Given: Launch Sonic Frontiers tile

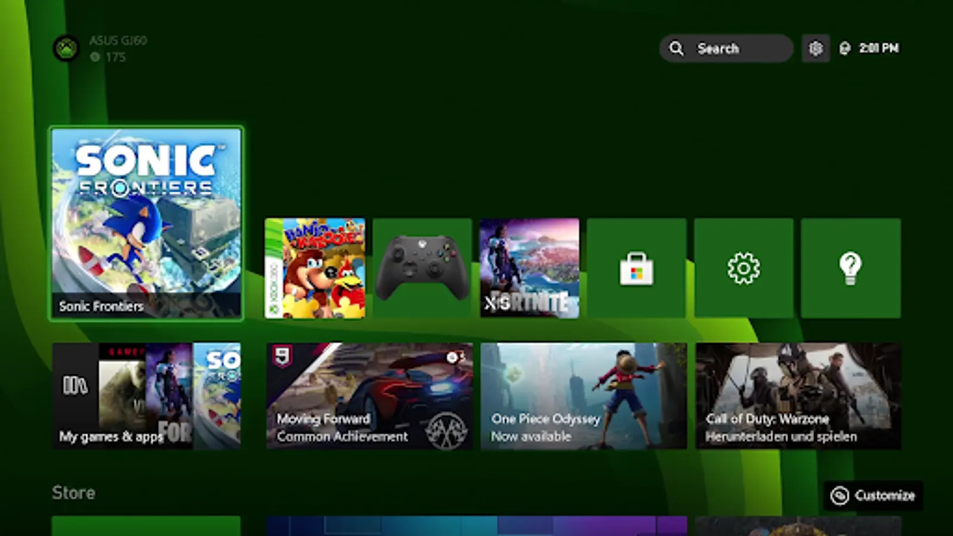Looking at the screenshot, I should pos(147,223).
